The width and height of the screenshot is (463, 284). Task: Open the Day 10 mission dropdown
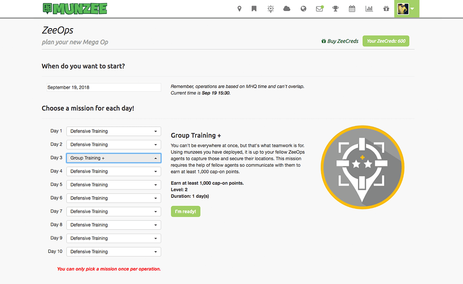(114, 251)
